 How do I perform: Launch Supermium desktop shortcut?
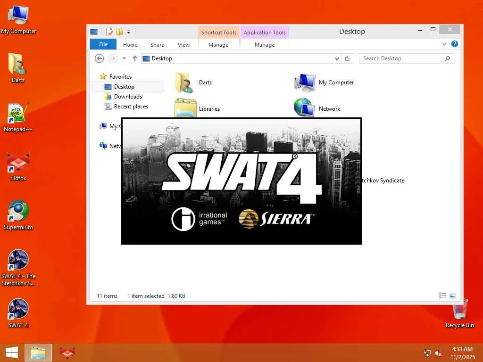click(x=18, y=215)
